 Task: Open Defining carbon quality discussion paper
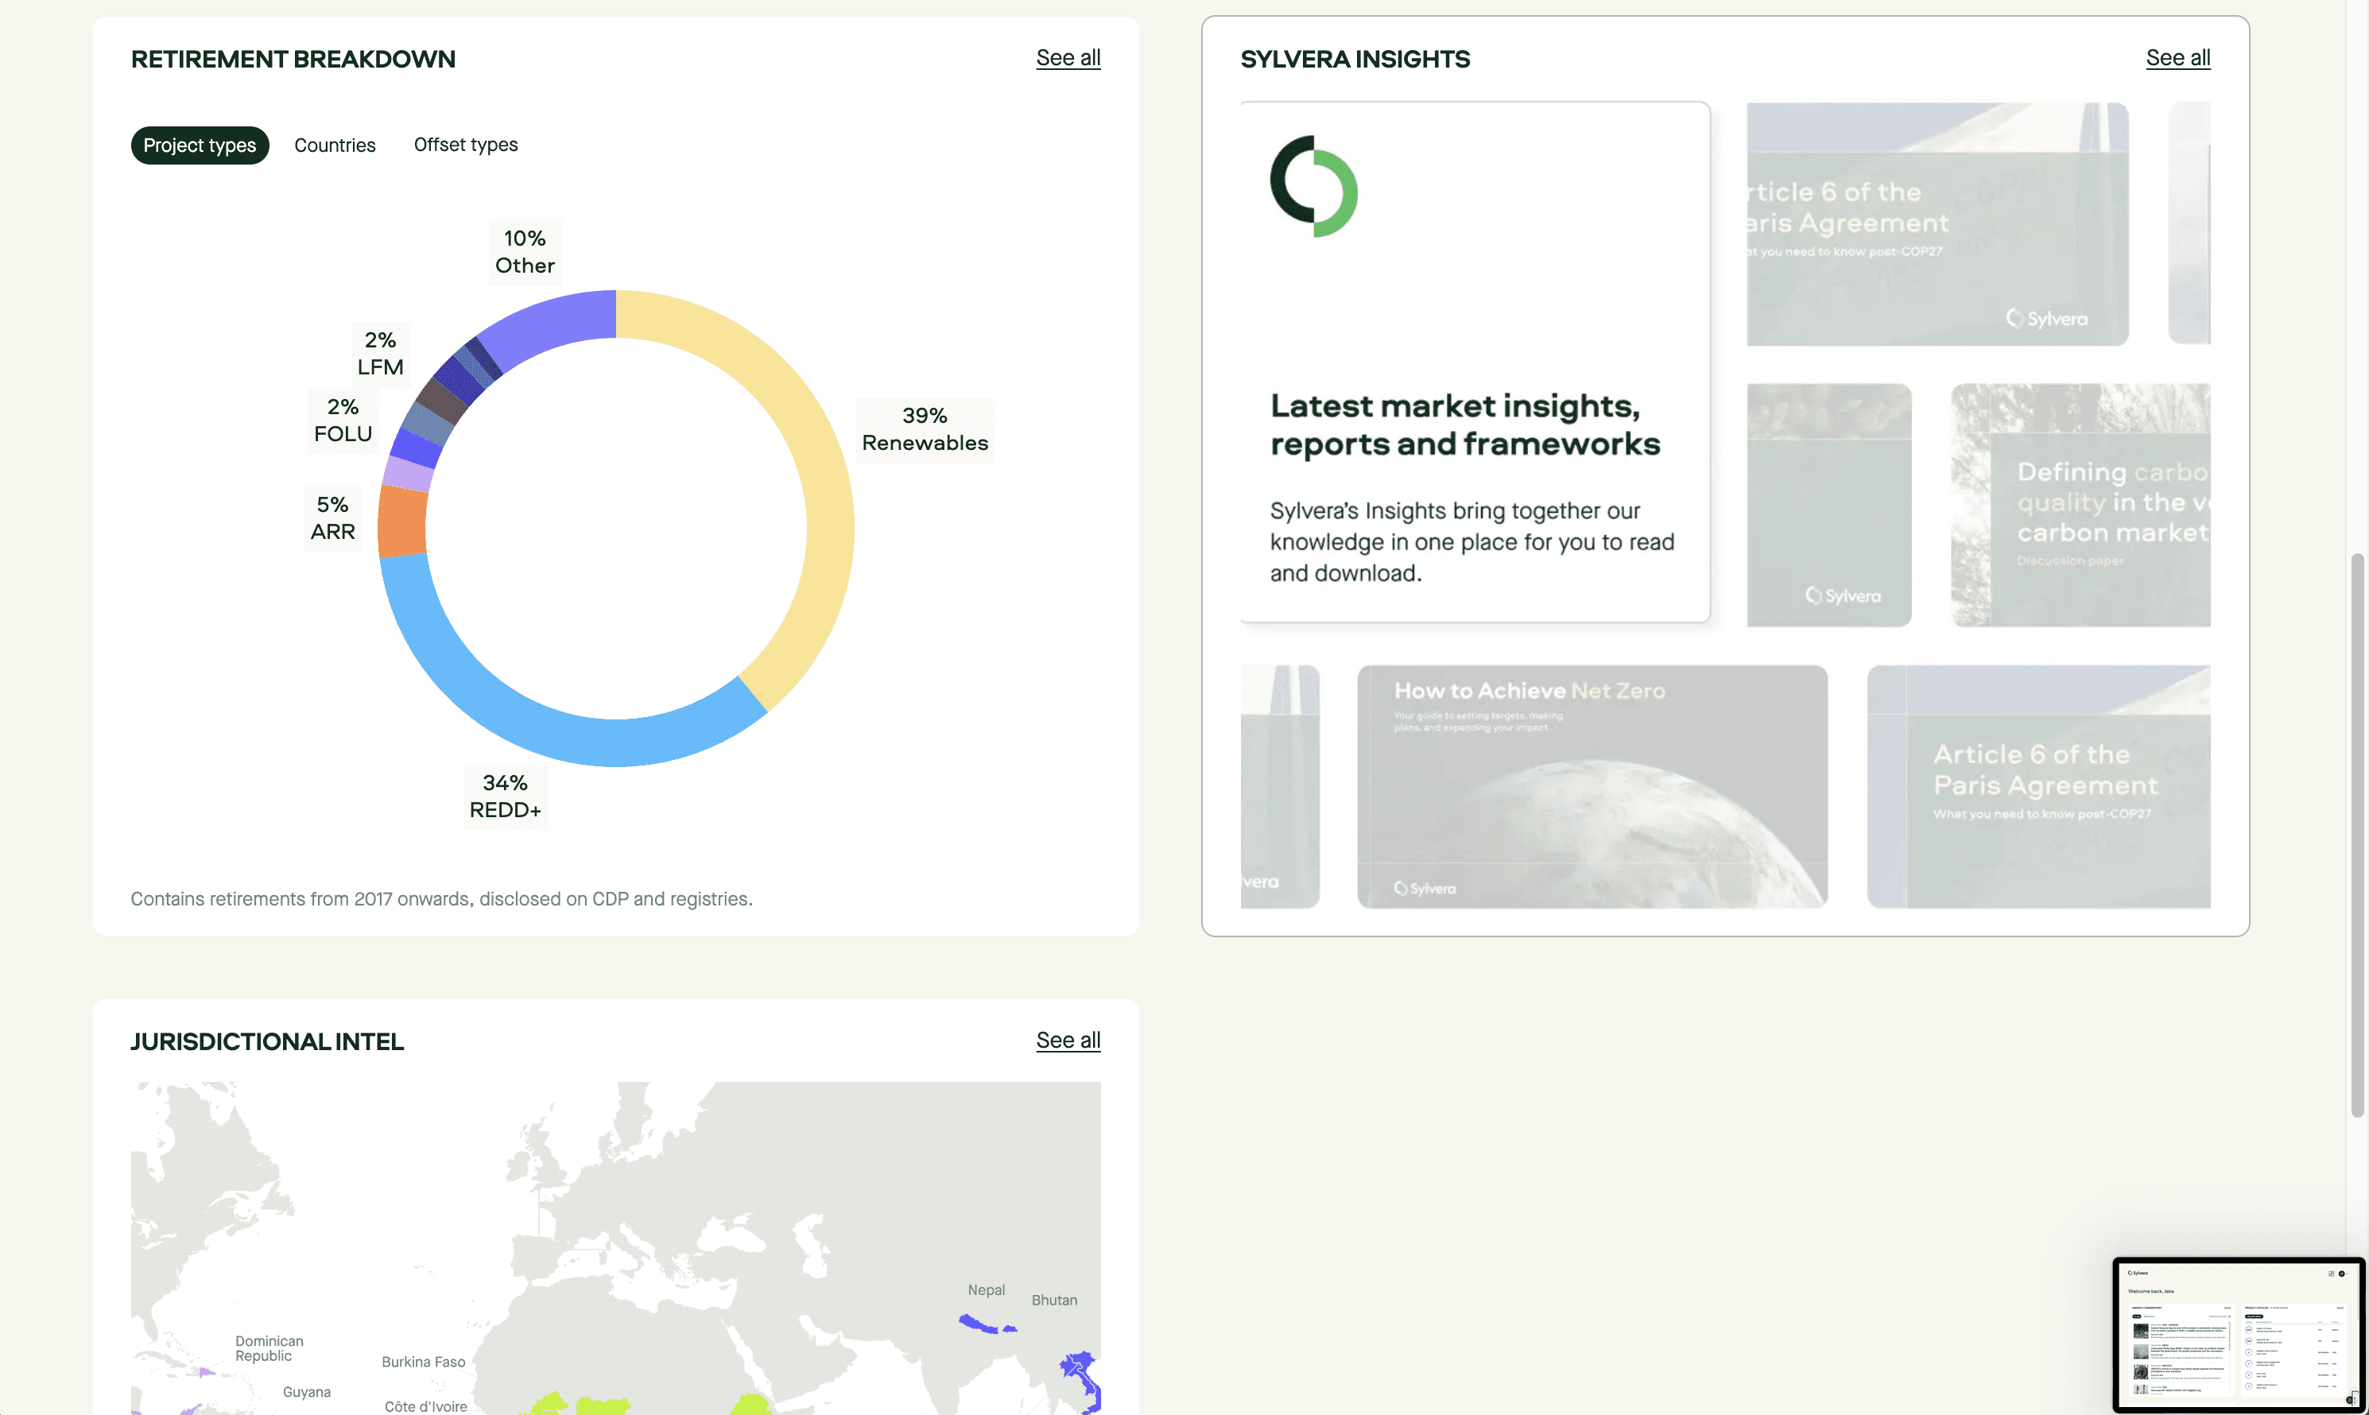(x=2080, y=506)
